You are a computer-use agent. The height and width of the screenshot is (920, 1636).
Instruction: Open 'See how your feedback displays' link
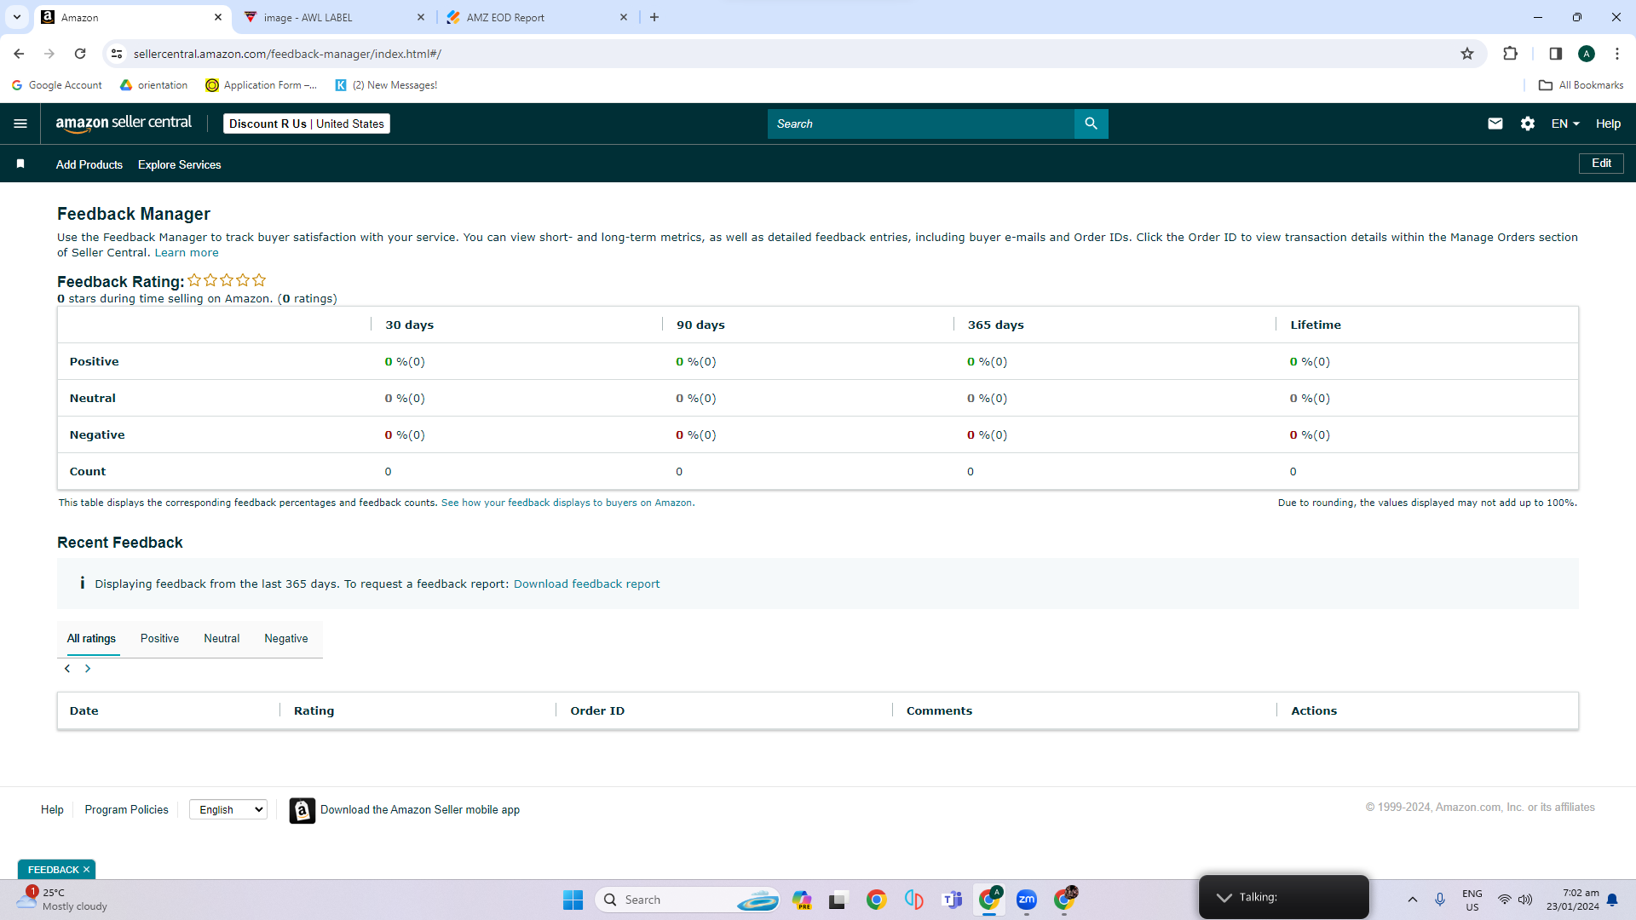pos(567,503)
